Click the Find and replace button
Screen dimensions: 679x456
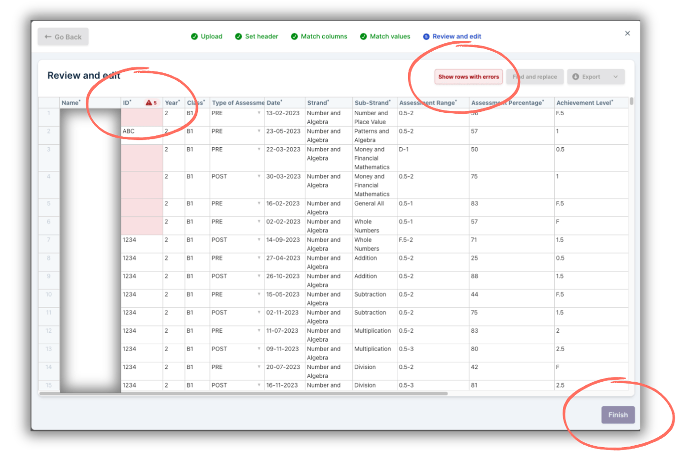pyautogui.click(x=534, y=76)
